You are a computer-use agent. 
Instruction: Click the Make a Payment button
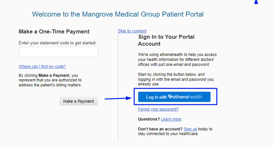(79, 101)
